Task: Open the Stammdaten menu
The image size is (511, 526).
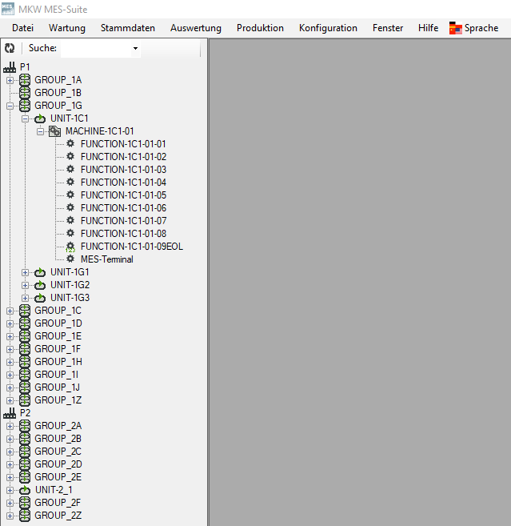Action: tap(127, 28)
